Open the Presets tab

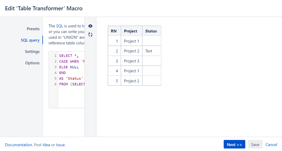(33, 29)
